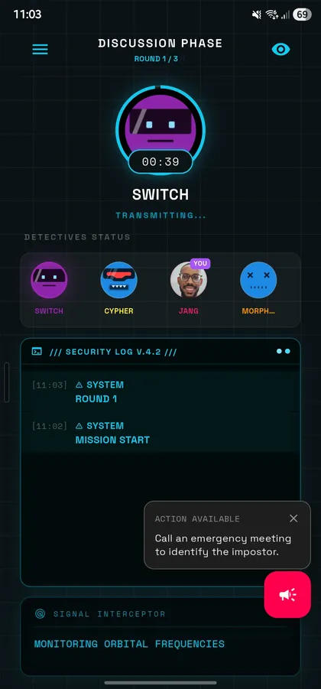Select Switch in detectives status
This screenshot has height=689, width=321.
pos(49,280)
